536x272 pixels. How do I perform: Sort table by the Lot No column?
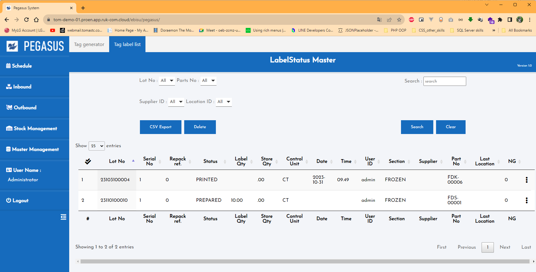[117, 161]
